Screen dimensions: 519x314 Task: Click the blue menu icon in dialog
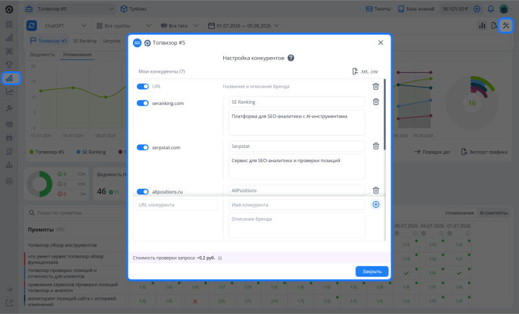(x=137, y=43)
